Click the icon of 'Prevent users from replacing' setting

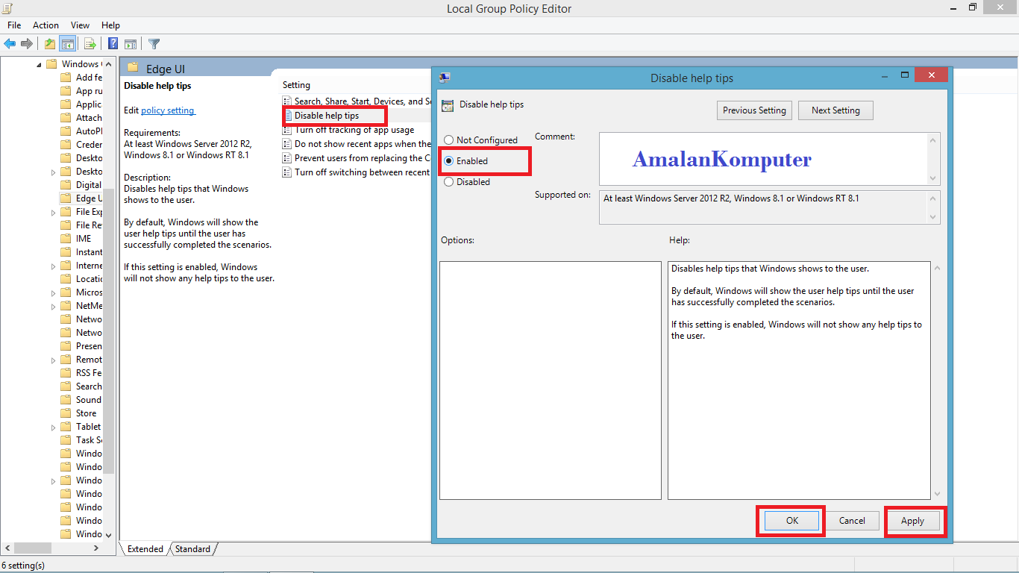point(287,158)
